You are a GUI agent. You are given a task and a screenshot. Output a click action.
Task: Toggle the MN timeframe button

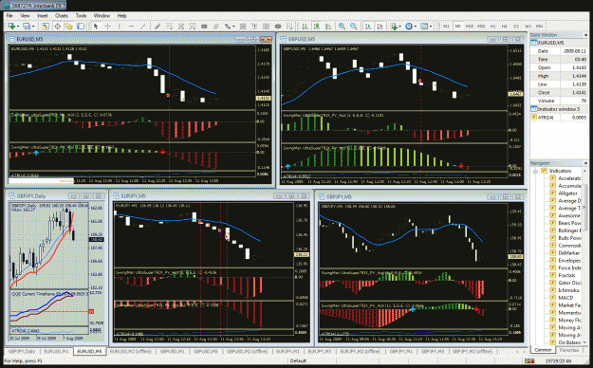540,27
